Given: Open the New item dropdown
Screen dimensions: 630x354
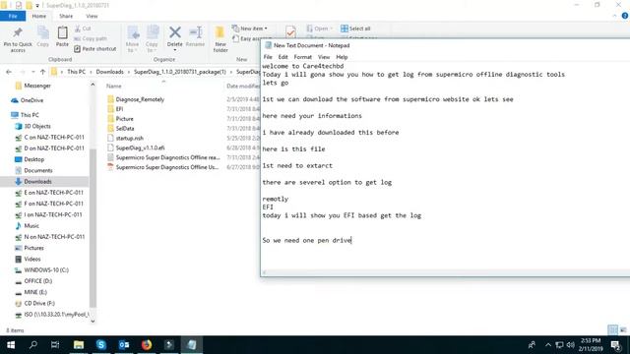Looking at the screenshot, I should point(249,29).
